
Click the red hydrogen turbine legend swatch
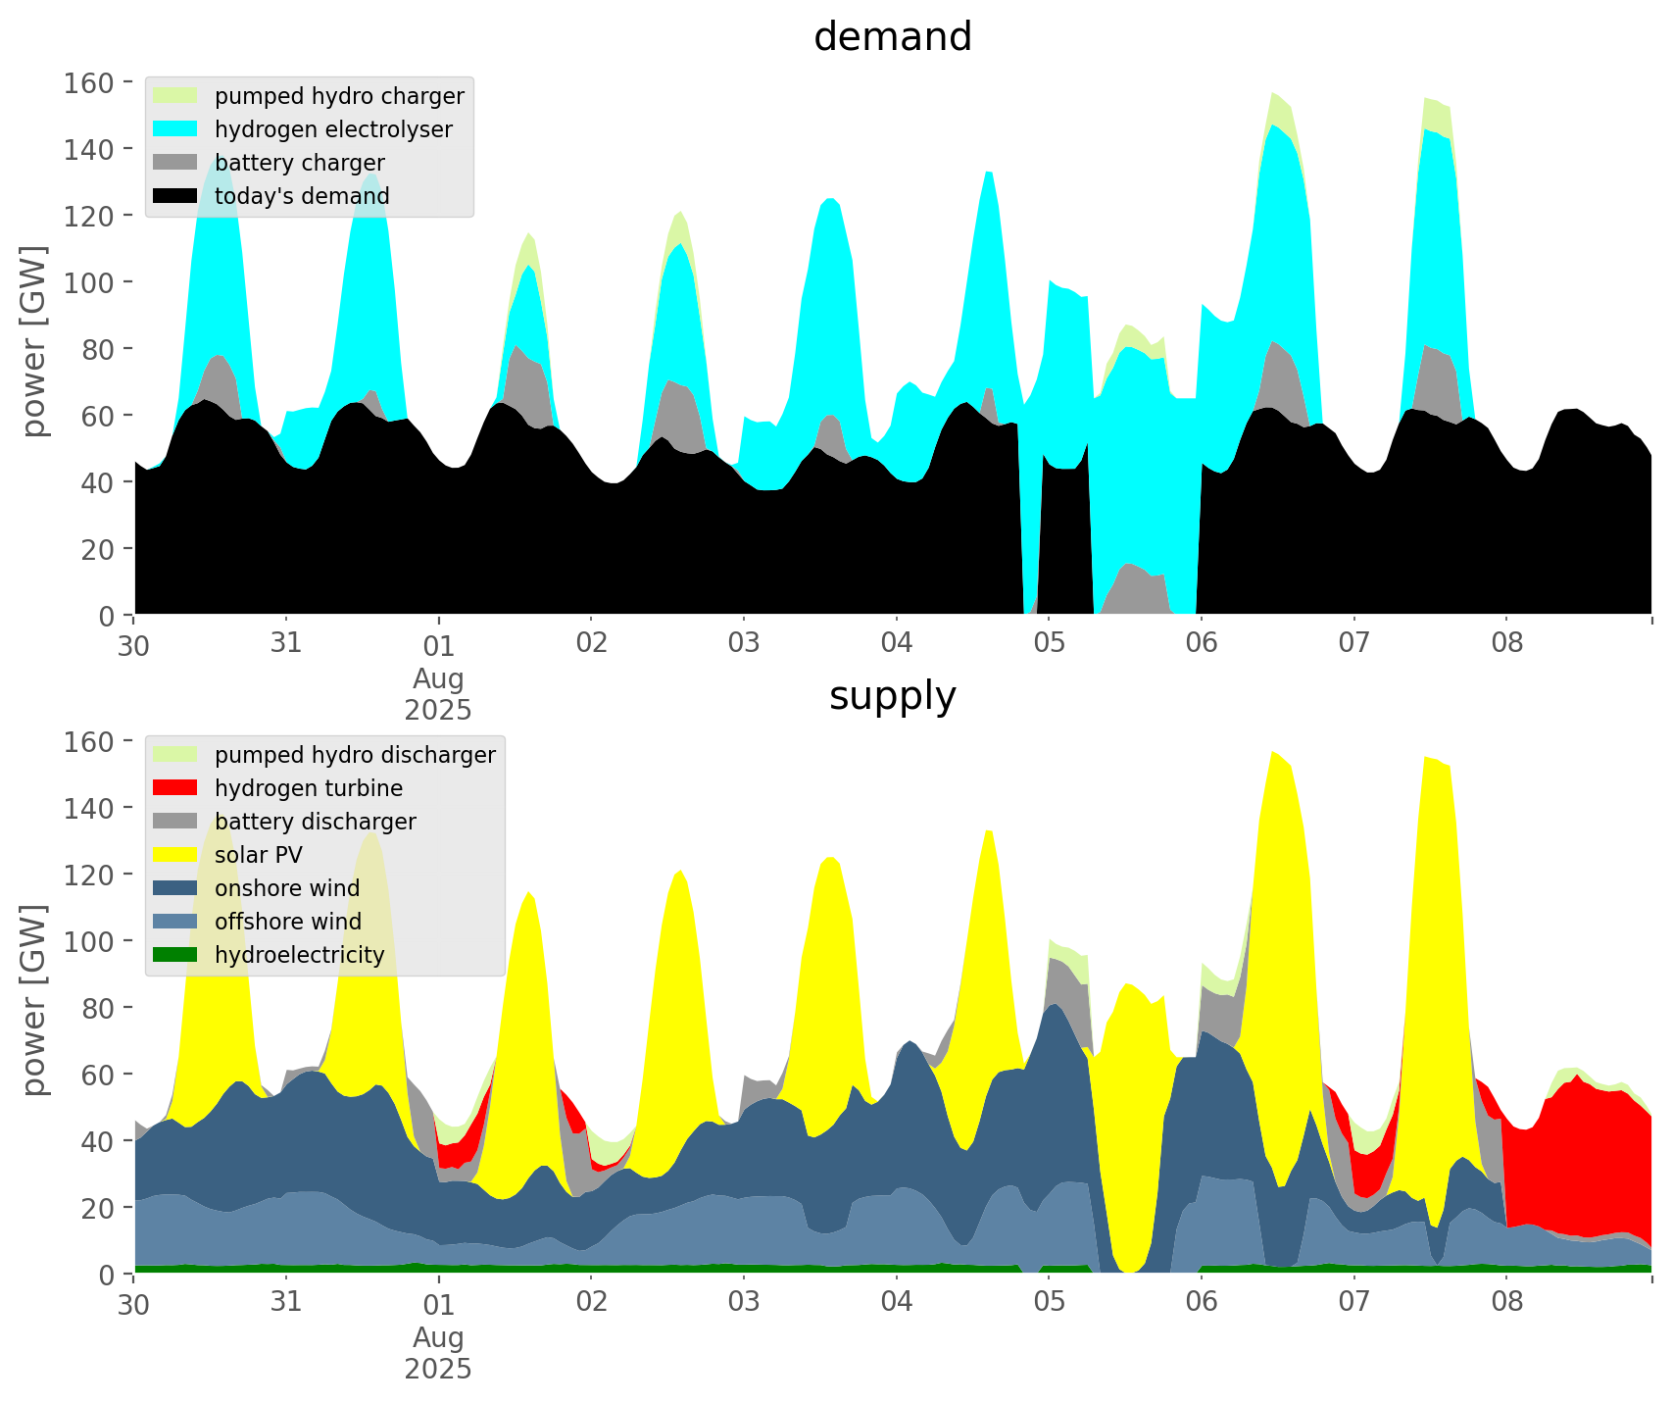(x=176, y=788)
